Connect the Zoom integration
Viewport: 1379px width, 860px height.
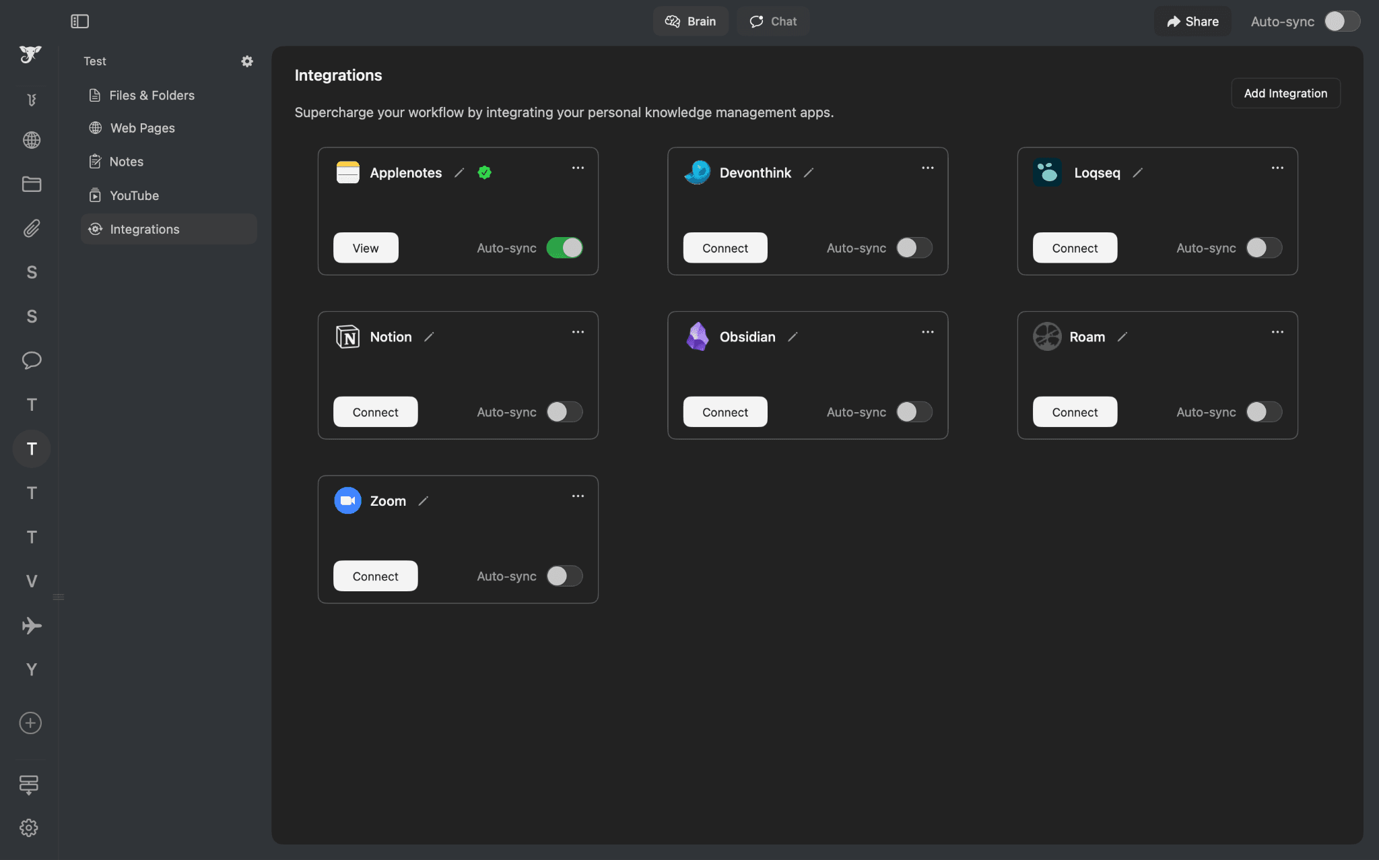pyautogui.click(x=375, y=576)
